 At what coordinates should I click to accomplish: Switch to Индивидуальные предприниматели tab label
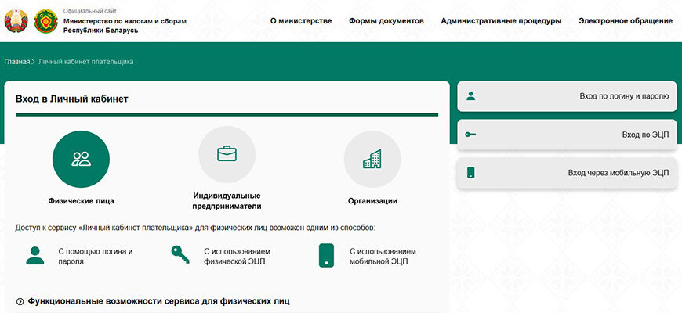point(227,201)
